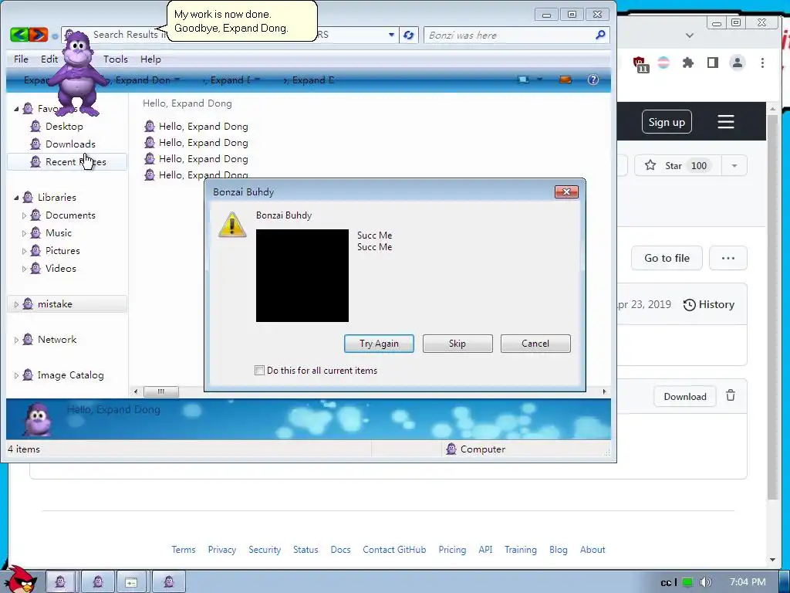This screenshot has height=593, width=790.
Task: Click the browser profile avatar icon
Action: tap(738, 63)
